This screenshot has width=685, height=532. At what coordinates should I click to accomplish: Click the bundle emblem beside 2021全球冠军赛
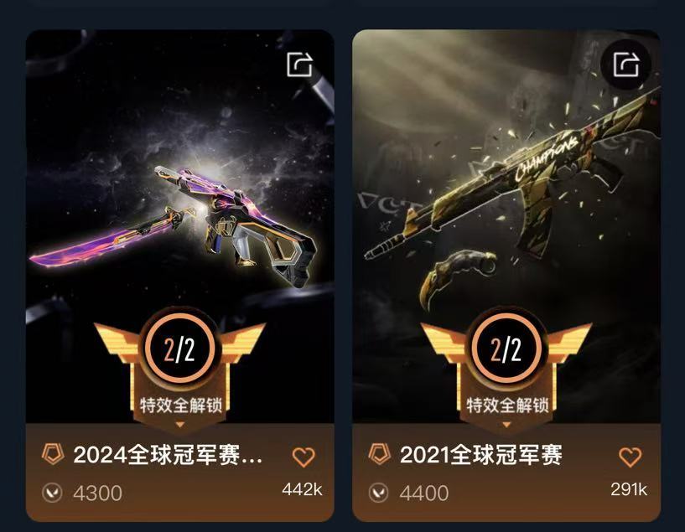(379, 454)
